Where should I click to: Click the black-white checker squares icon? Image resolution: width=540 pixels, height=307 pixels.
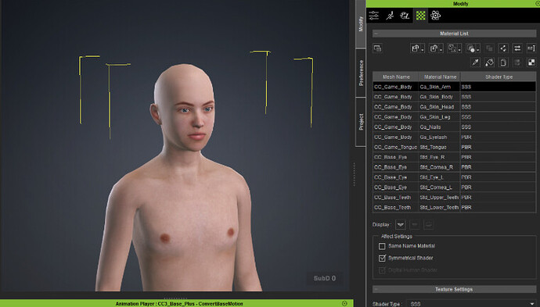[531, 62]
